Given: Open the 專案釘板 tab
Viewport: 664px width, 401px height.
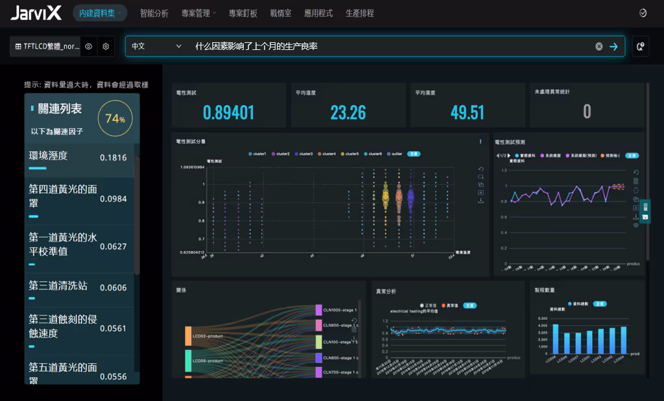Looking at the screenshot, I should tap(243, 13).
